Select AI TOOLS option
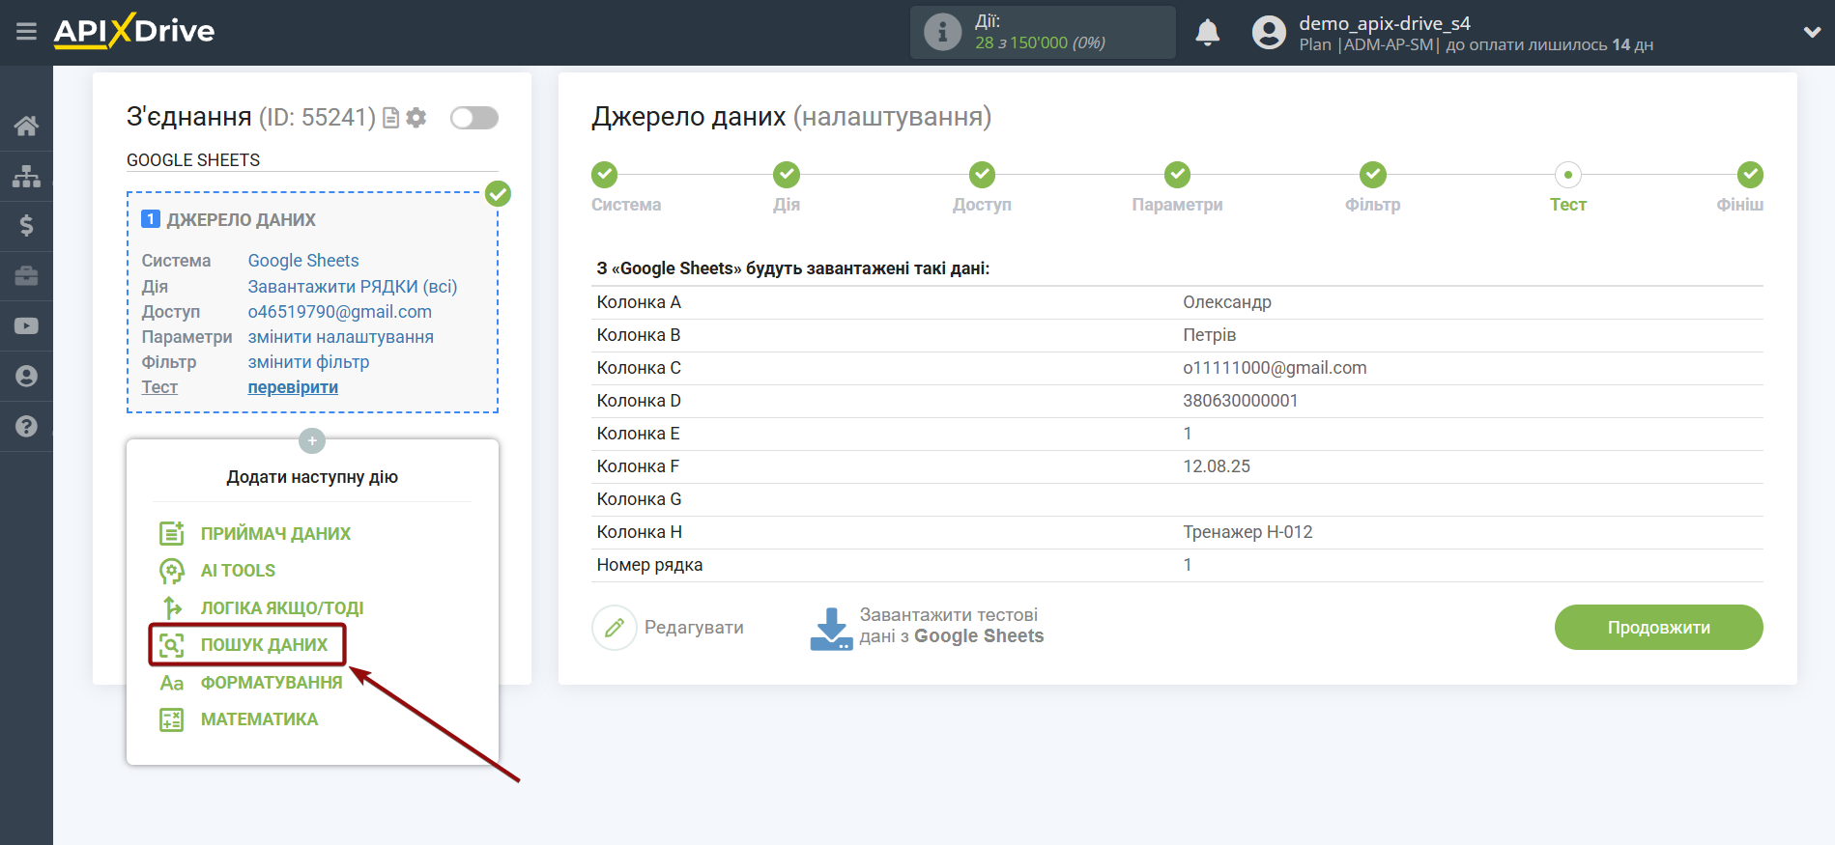1835x845 pixels. (238, 571)
